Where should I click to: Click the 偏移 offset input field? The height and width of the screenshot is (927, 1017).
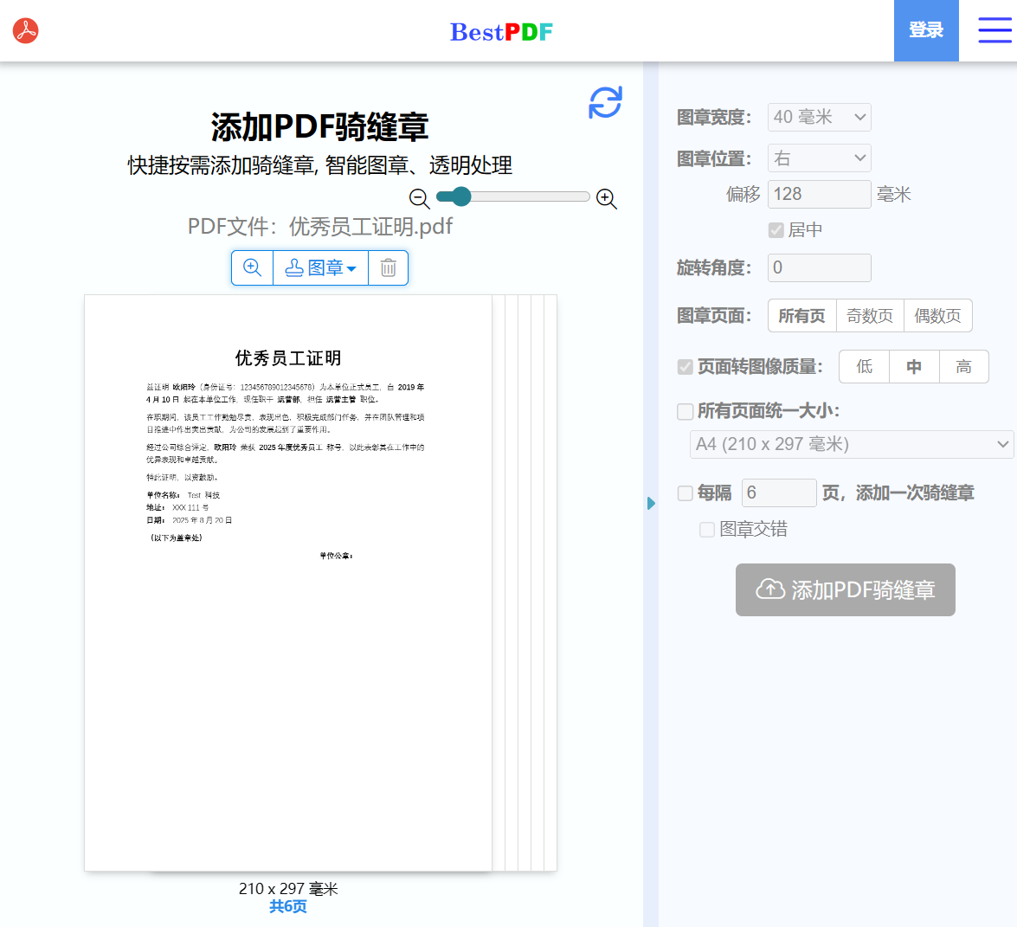(x=819, y=194)
